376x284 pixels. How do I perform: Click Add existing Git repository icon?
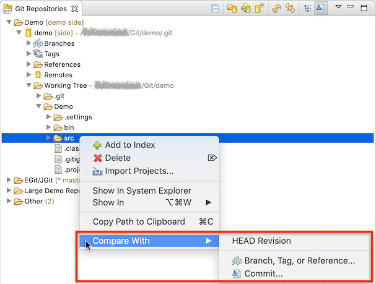(x=232, y=9)
